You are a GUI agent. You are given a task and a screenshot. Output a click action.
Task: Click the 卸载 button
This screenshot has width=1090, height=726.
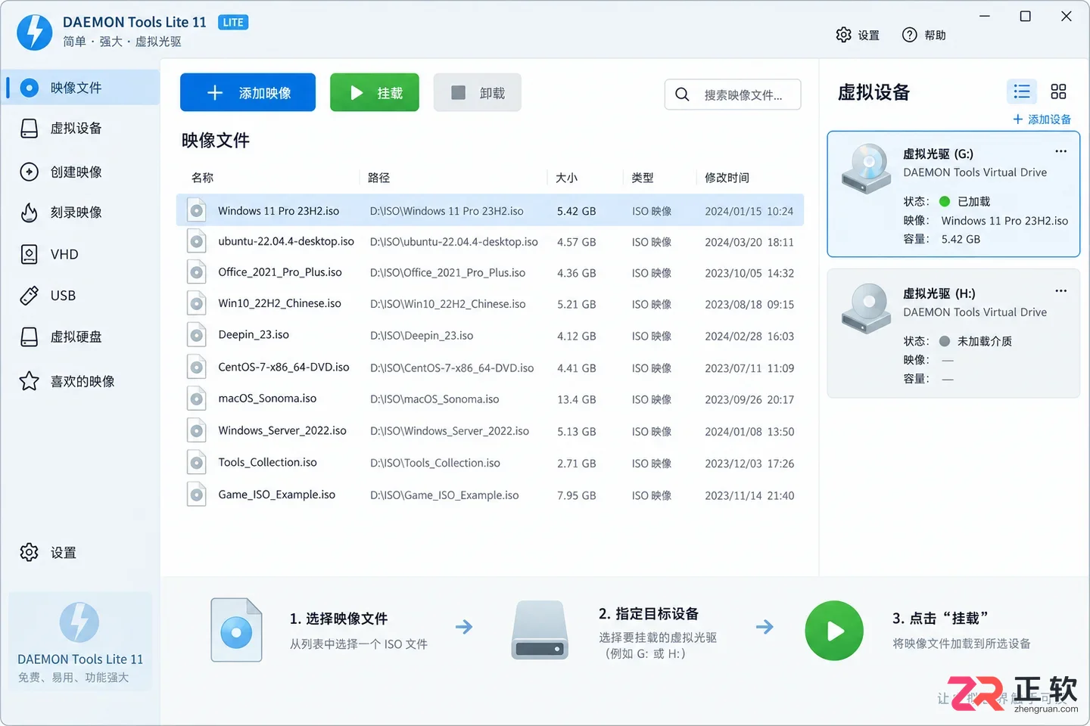click(478, 92)
